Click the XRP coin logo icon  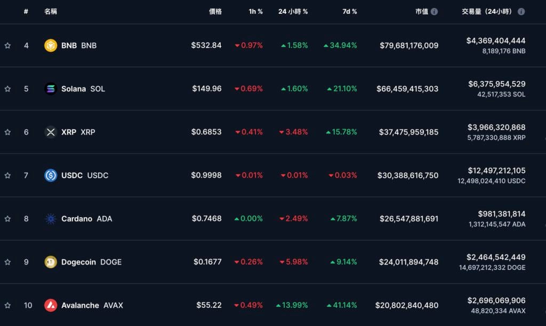pyautogui.click(x=51, y=132)
